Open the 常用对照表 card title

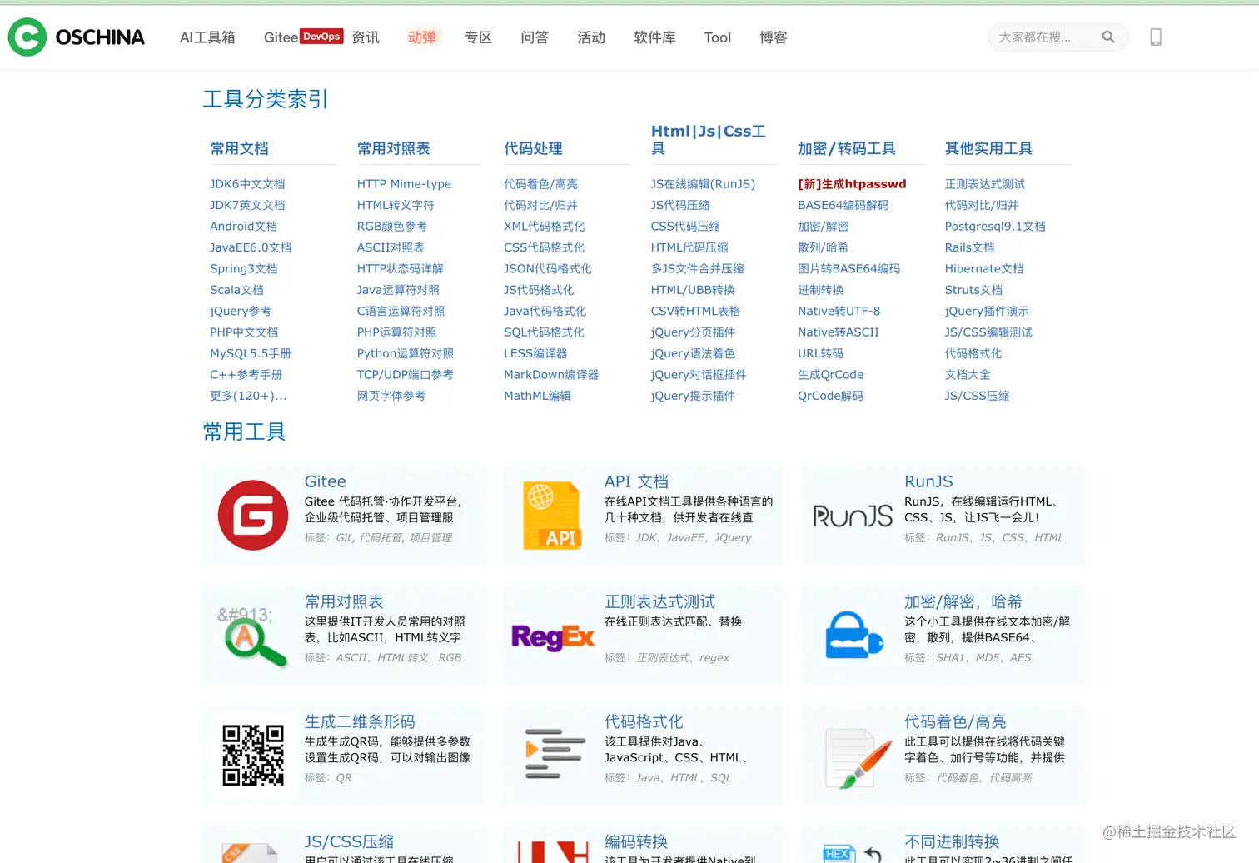(344, 601)
